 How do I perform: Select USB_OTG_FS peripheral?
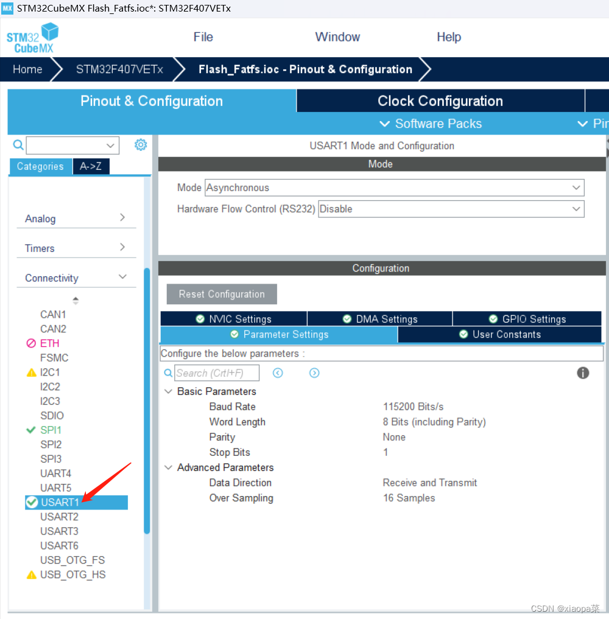click(x=72, y=560)
